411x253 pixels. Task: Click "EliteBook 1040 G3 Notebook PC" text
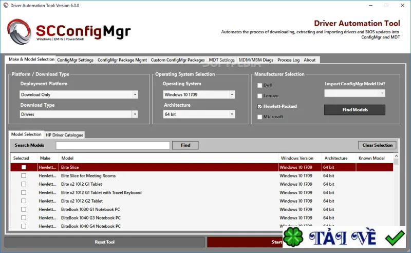(x=91, y=218)
